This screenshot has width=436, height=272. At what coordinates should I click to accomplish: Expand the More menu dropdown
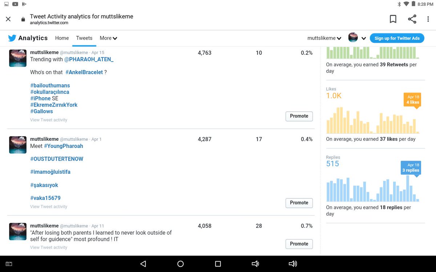point(108,38)
